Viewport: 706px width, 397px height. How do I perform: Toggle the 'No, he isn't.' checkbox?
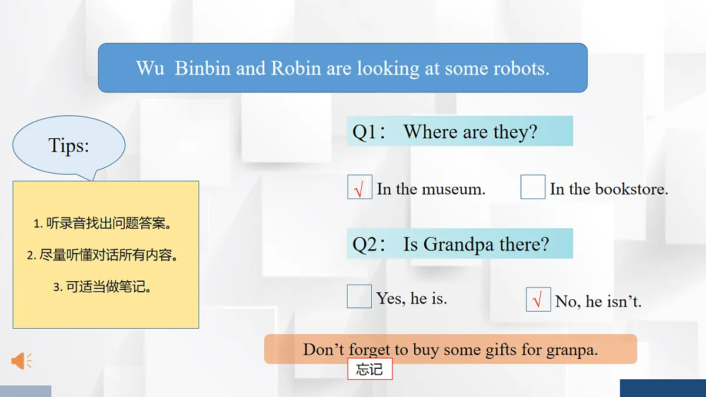pos(538,299)
